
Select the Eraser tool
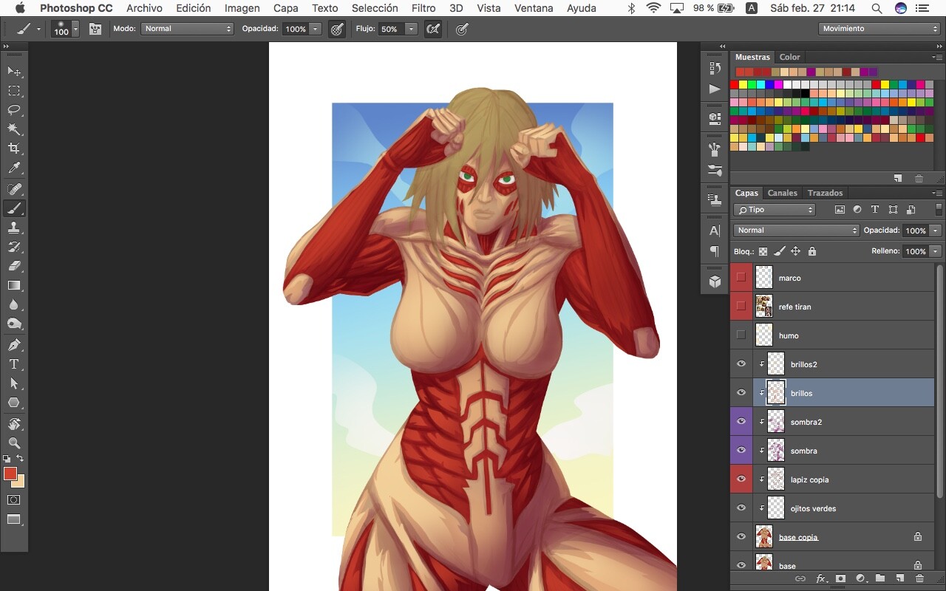click(14, 266)
